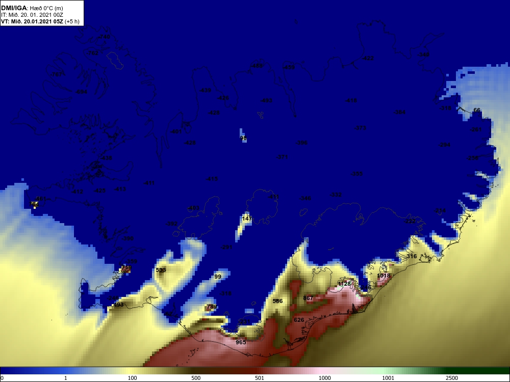Click the -222 label
Screen dimensions: 510x382
point(410,221)
